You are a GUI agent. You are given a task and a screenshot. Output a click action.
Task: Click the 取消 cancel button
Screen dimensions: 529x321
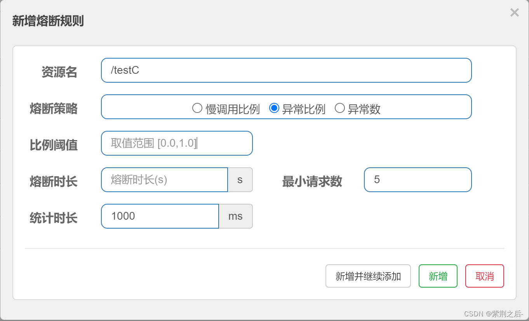coord(484,276)
